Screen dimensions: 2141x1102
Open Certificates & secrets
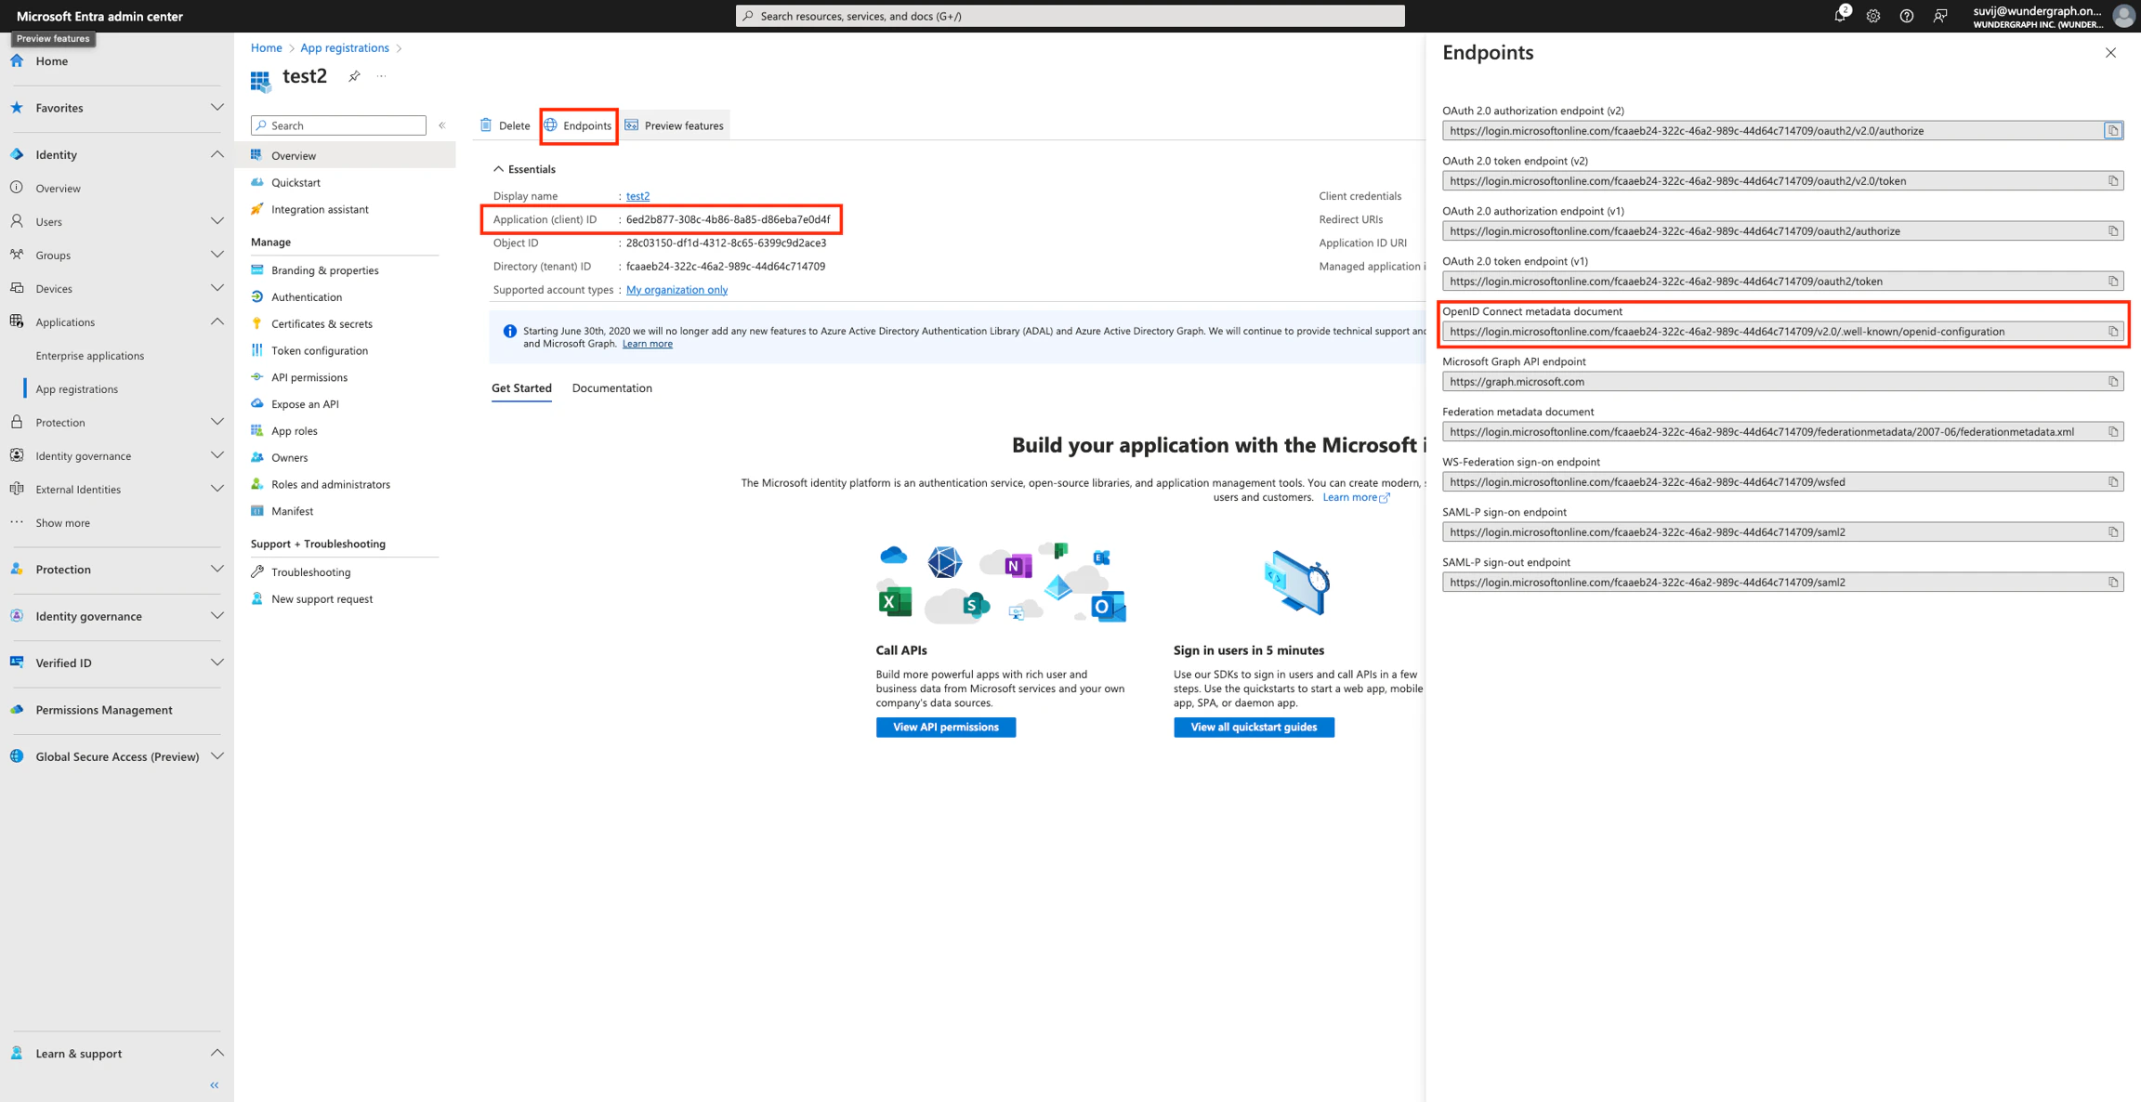point(322,323)
